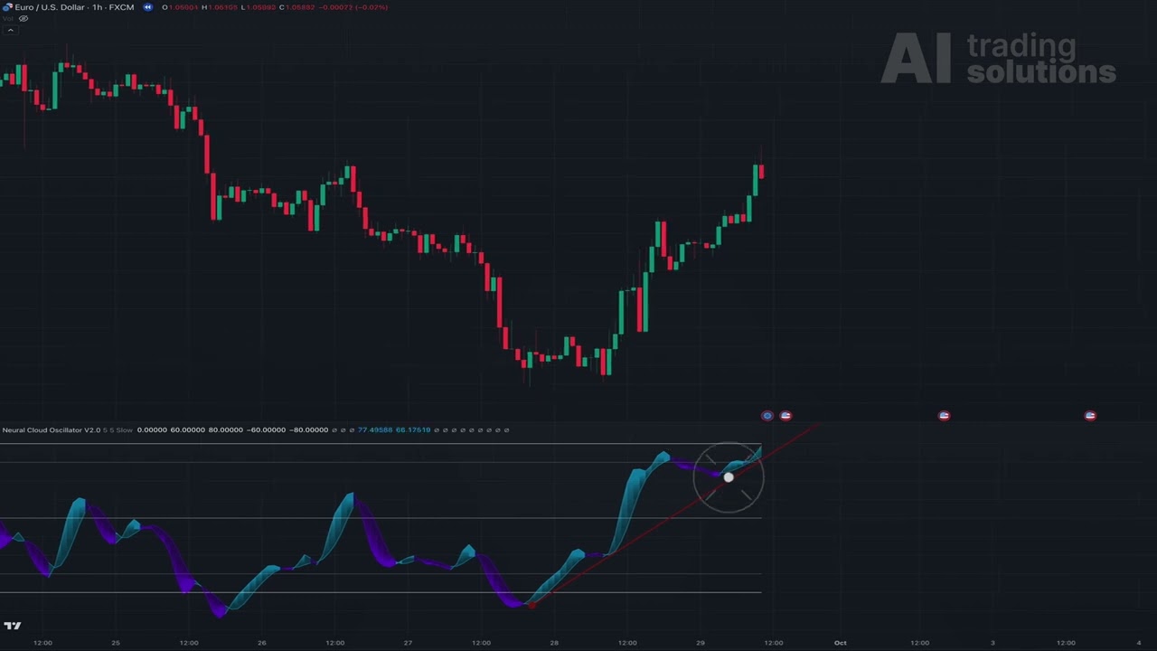Click the last red candle at the price high
Viewport: 1157px width, 651px height.
[x=762, y=171]
